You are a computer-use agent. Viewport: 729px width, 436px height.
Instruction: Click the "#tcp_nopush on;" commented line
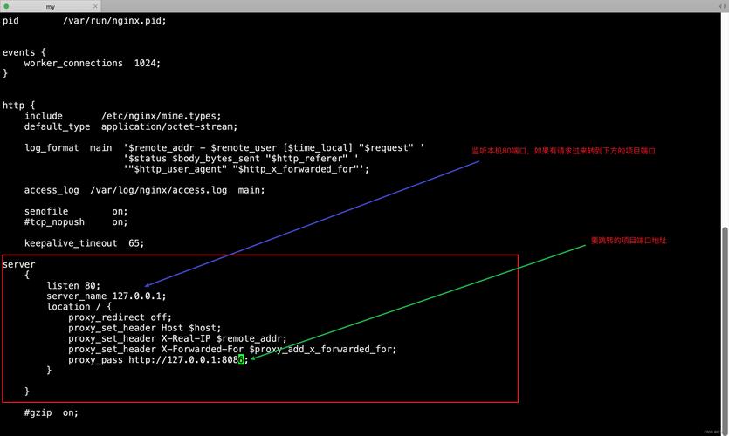(76, 222)
